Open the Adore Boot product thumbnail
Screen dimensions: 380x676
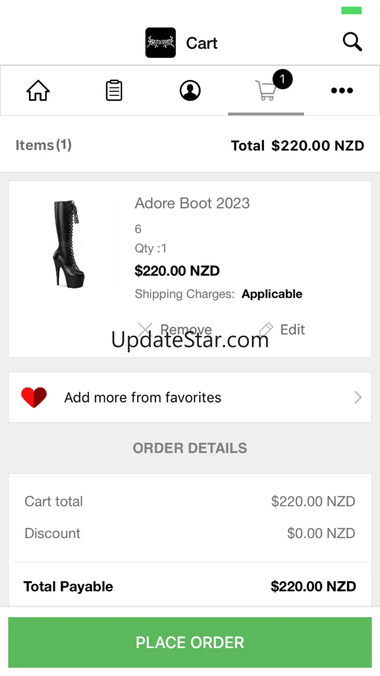tap(68, 244)
